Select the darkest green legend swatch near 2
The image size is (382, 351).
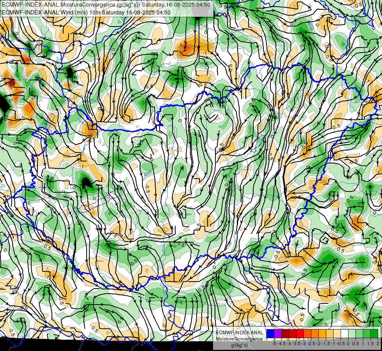pos(374,334)
